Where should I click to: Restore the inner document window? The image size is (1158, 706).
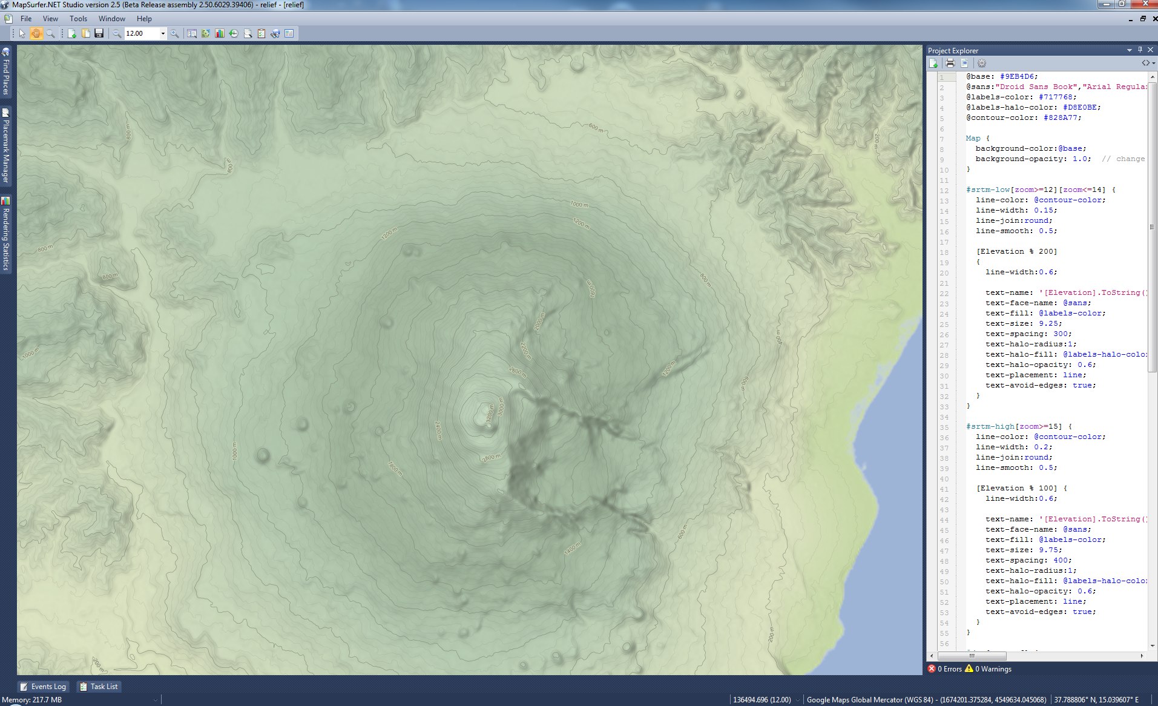click(x=1143, y=19)
